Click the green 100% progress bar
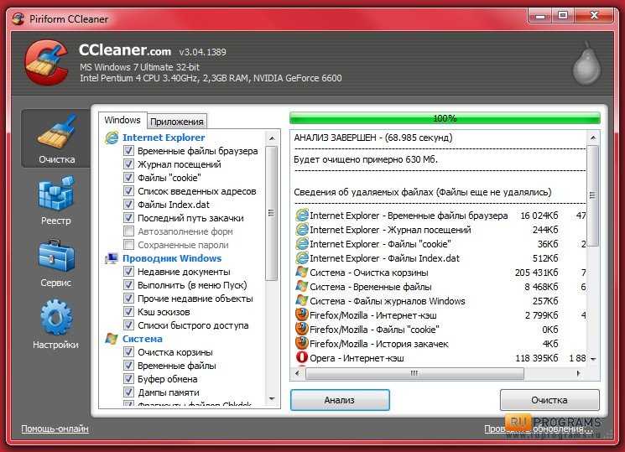This screenshot has height=452, width=625. click(445, 118)
